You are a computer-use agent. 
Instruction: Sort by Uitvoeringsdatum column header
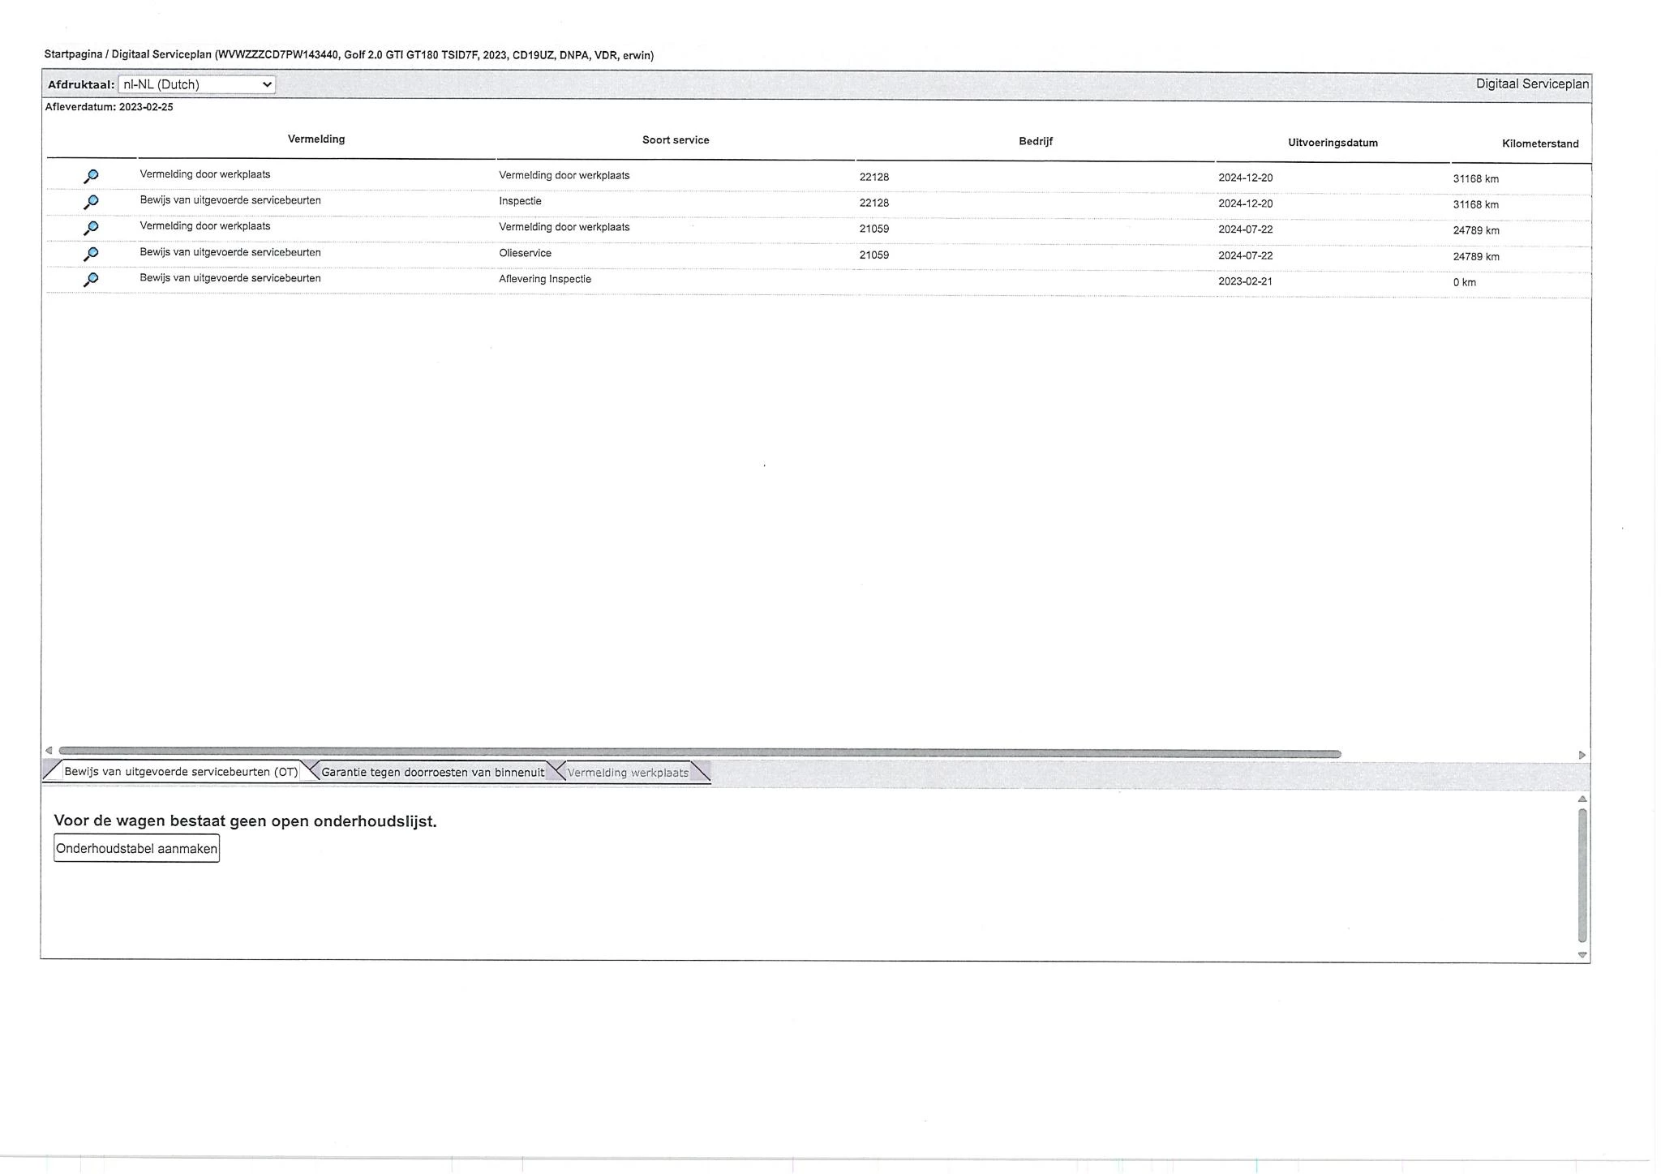click(1333, 143)
